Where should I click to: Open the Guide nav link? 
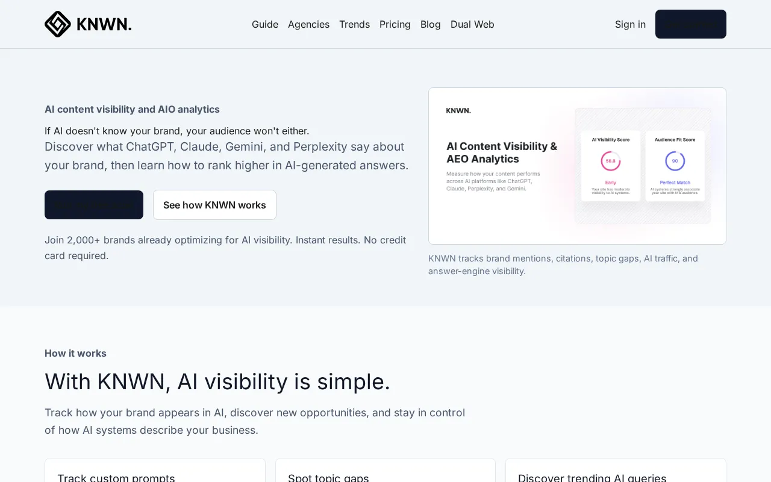click(265, 24)
